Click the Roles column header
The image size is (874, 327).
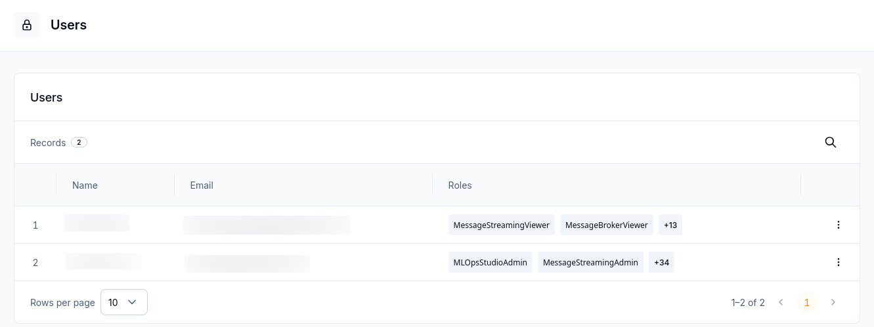click(x=460, y=185)
